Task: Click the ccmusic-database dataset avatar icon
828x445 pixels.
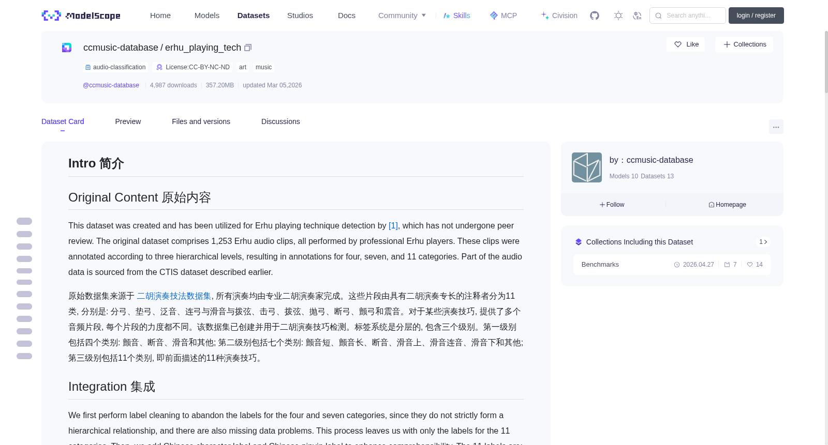Action: (x=67, y=48)
